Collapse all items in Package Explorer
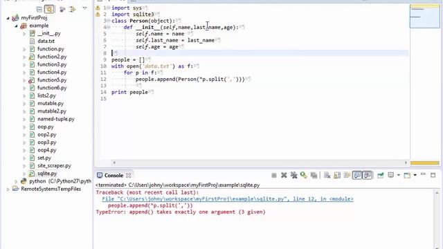The height and width of the screenshot is (249, 443). (x=39, y=9)
